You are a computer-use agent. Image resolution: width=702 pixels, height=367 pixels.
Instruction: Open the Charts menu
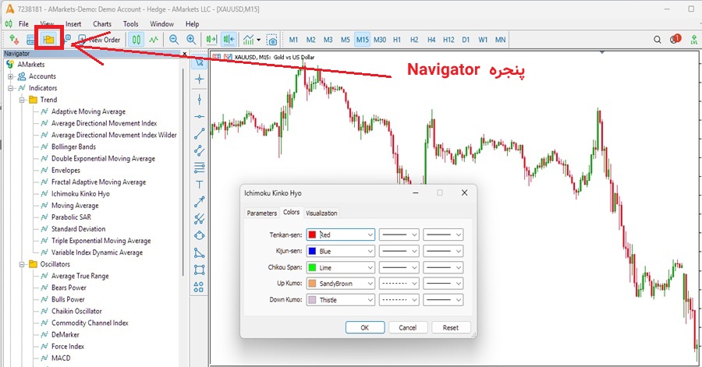[x=102, y=24]
